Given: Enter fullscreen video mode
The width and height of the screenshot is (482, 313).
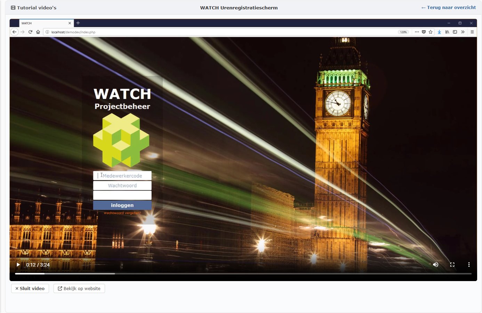Looking at the screenshot, I should pos(452,265).
